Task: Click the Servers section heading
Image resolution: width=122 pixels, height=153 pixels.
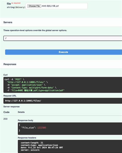Action: [x=8, y=22]
